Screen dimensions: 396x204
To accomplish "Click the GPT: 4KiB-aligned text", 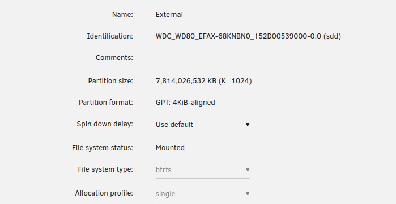I will pos(185,103).
